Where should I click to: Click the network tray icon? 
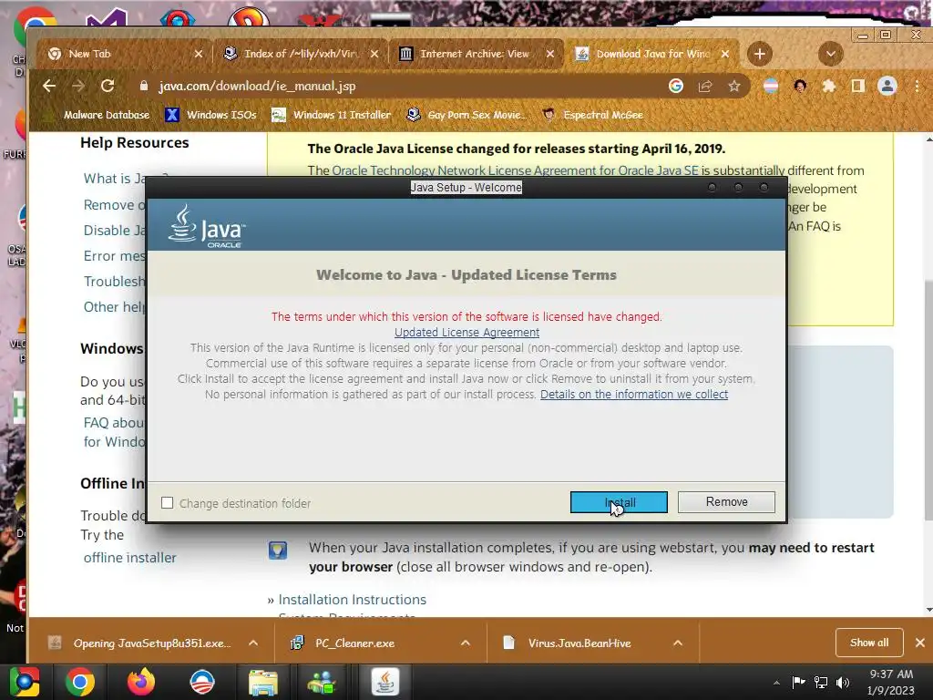[821, 682]
